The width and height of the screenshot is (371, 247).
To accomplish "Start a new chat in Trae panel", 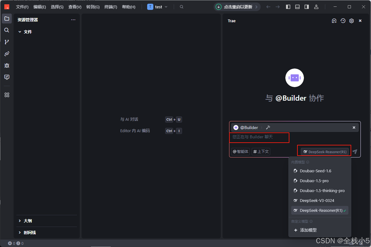I will (x=334, y=21).
